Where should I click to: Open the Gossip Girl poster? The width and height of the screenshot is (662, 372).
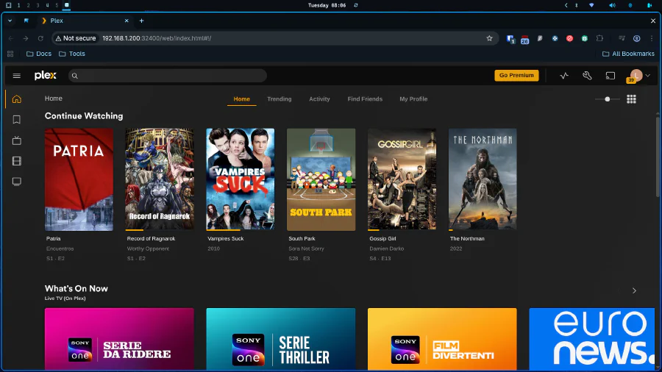(402, 179)
